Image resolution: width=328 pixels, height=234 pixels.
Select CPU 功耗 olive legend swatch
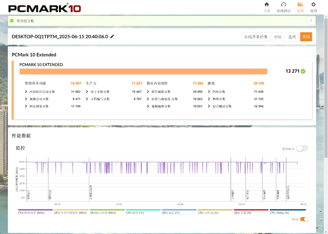click(215, 210)
